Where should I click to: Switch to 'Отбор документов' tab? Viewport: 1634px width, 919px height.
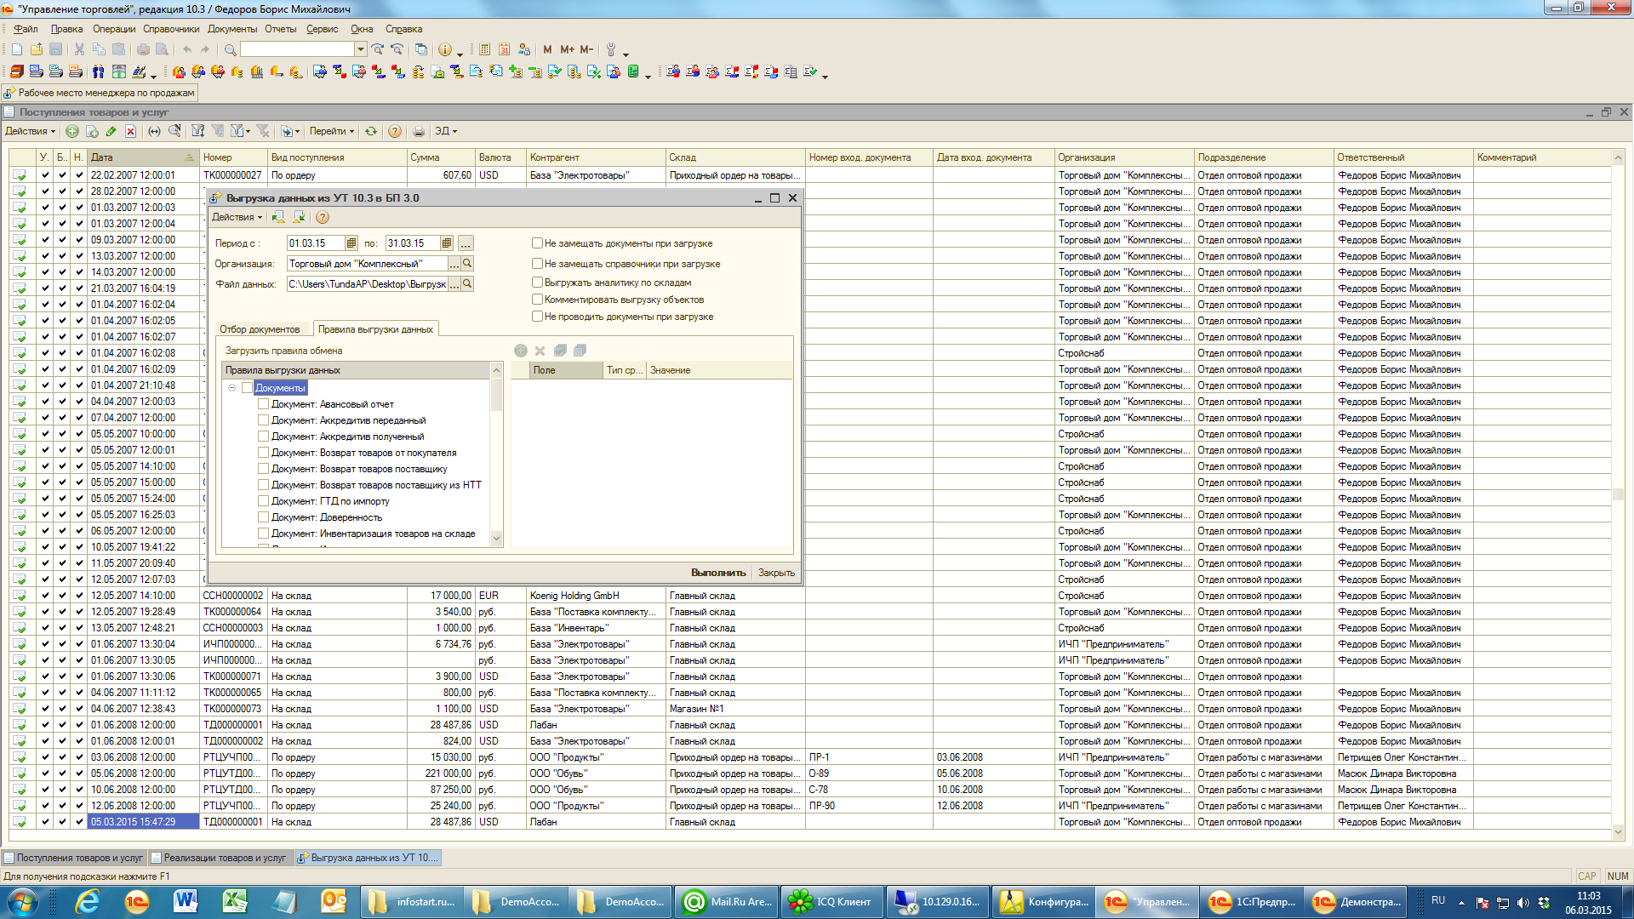pyautogui.click(x=260, y=329)
